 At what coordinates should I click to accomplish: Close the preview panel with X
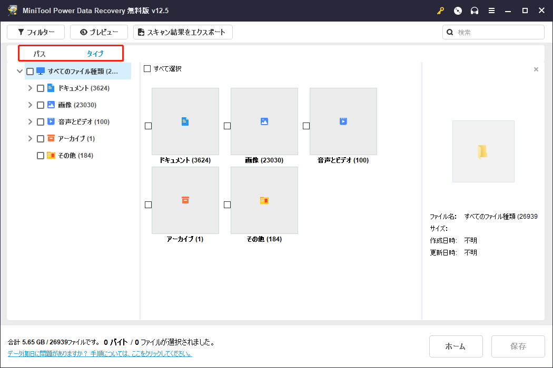[x=536, y=69]
